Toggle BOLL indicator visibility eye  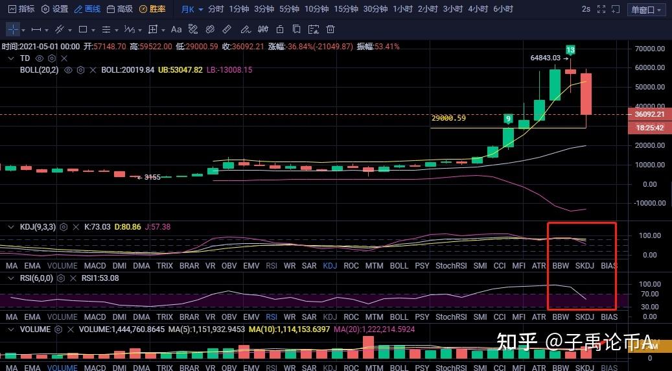(68, 70)
